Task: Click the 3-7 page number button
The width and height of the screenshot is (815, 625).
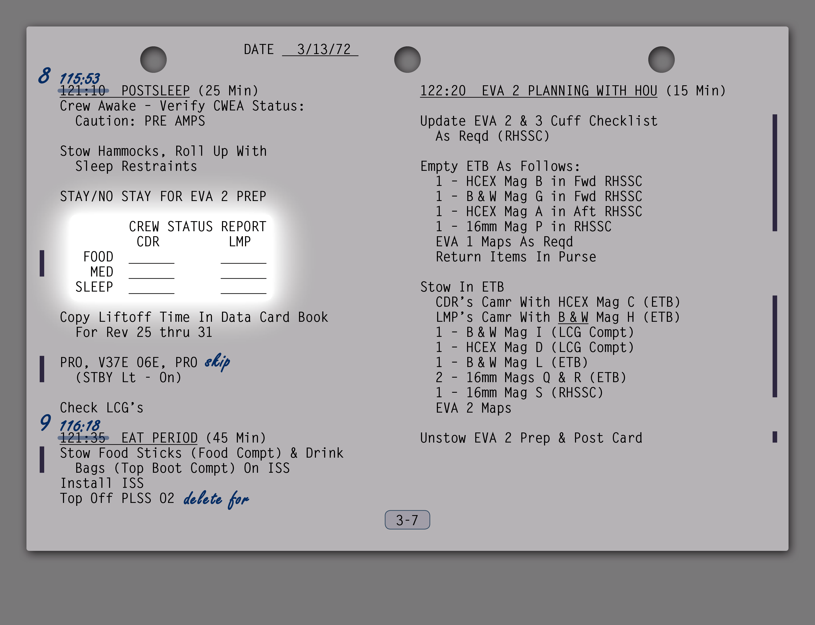Action: [407, 520]
